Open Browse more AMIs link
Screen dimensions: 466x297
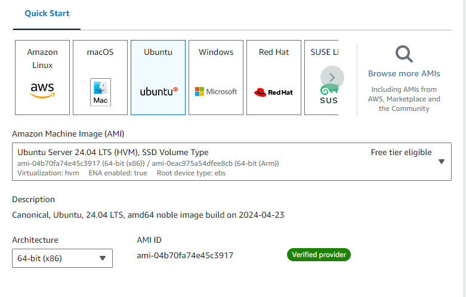[404, 73]
